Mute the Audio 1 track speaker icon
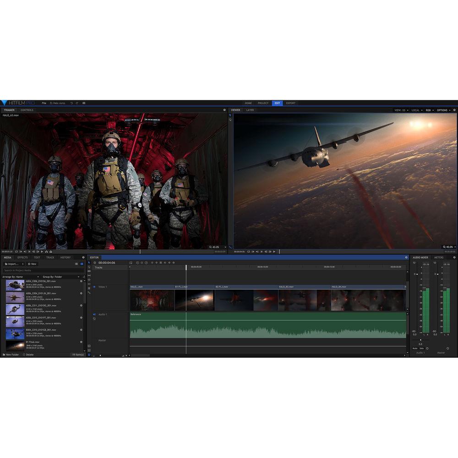Screen dimensions: 458x458 (94, 314)
